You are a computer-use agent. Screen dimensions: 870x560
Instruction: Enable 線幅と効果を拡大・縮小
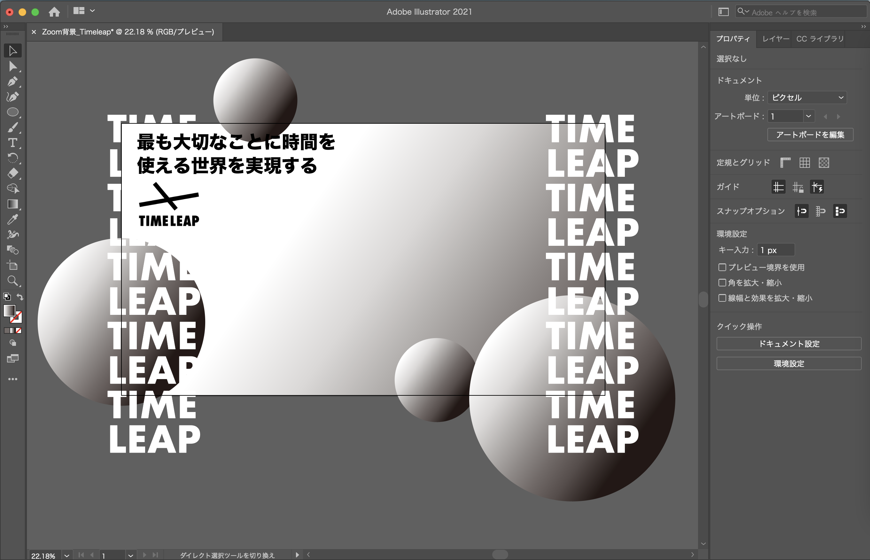(x=722, y=298)
